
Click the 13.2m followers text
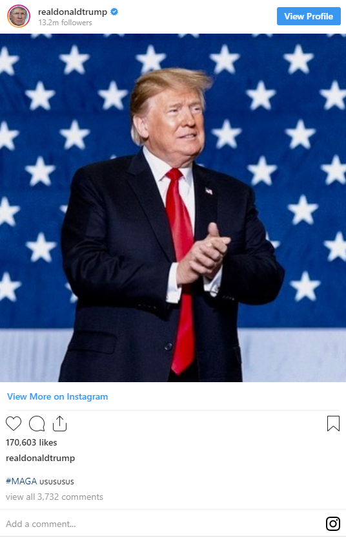(65, 23)
